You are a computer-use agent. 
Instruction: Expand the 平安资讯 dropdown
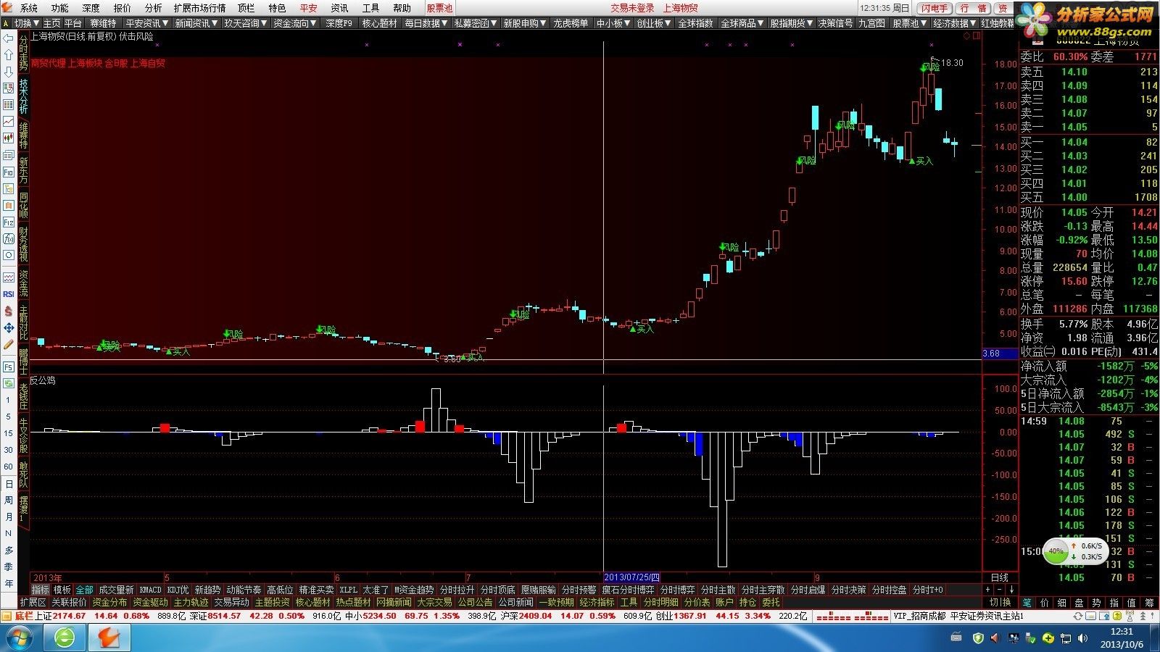pos(147,23)
